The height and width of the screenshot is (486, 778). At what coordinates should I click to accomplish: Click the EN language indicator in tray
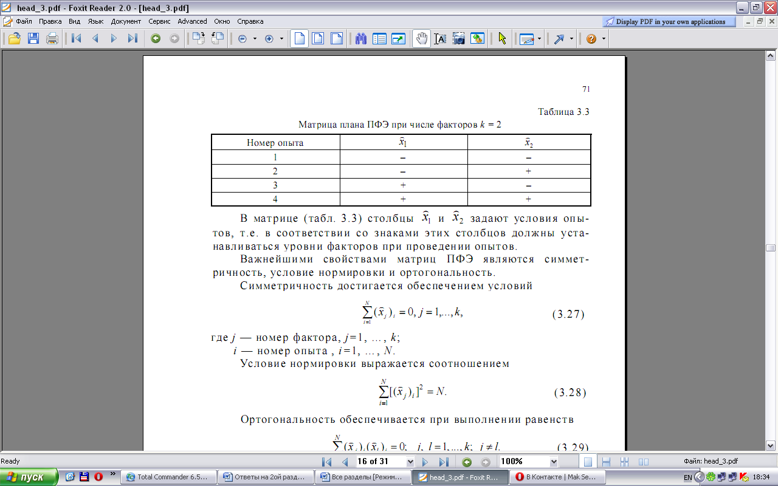point(687,477)
